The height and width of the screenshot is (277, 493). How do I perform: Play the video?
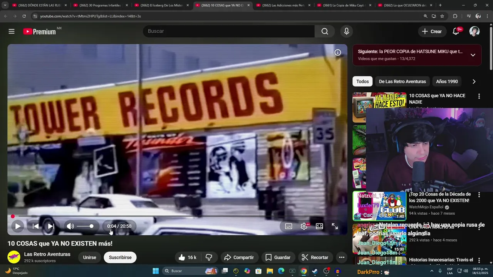coord(18,226)
